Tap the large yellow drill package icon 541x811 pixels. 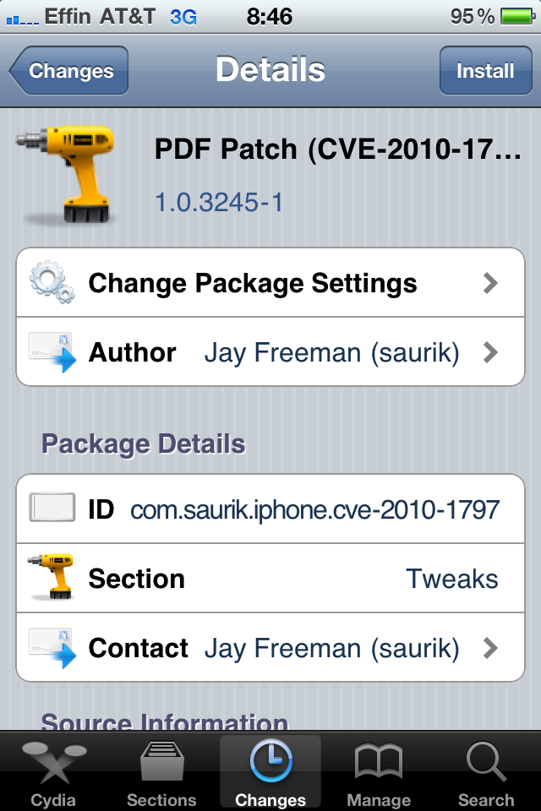pos(65,174)
